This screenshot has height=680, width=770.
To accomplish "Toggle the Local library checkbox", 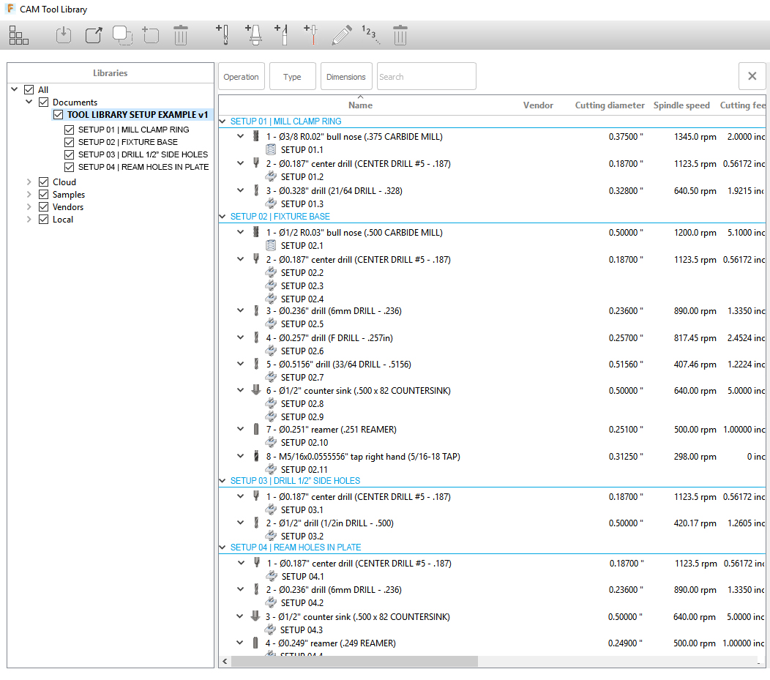I will (44, 219).
